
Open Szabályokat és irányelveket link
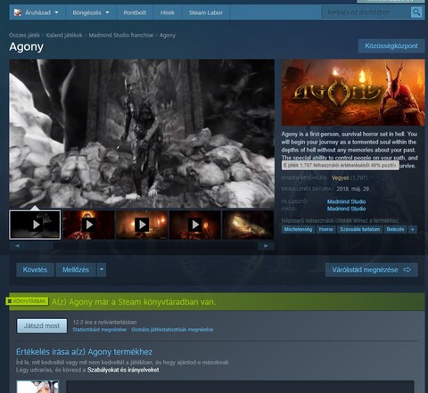123,370
